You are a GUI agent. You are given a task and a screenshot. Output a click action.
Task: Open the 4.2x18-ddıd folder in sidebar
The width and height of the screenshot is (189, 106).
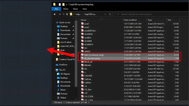coord(66,42)
